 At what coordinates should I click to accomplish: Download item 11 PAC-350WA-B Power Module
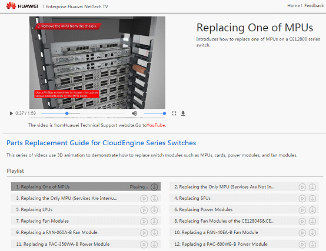point(154,245)
